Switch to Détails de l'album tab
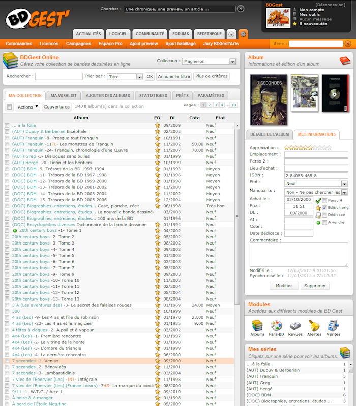Screen dimensions: 356x406 [x=270, y=134]
